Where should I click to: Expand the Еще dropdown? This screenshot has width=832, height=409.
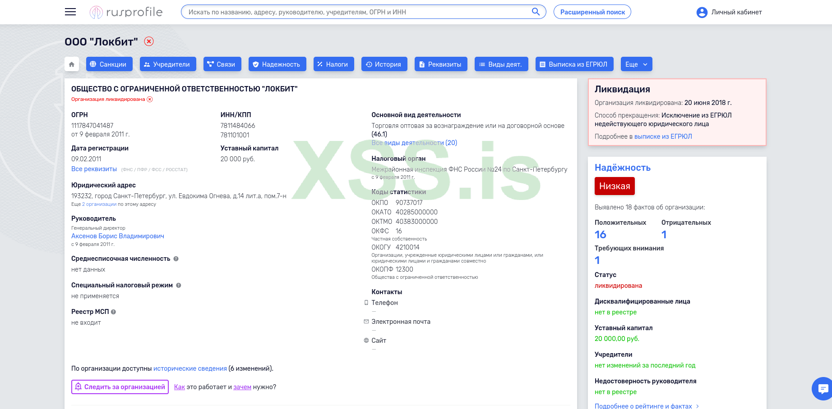click(x=636, y=64)
